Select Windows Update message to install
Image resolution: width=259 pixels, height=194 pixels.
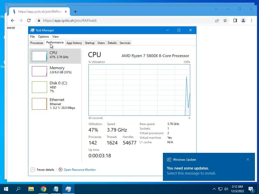[x=191, y=173]
